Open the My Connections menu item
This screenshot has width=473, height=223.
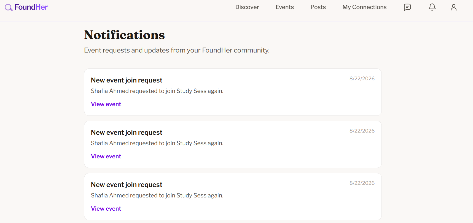364,7
